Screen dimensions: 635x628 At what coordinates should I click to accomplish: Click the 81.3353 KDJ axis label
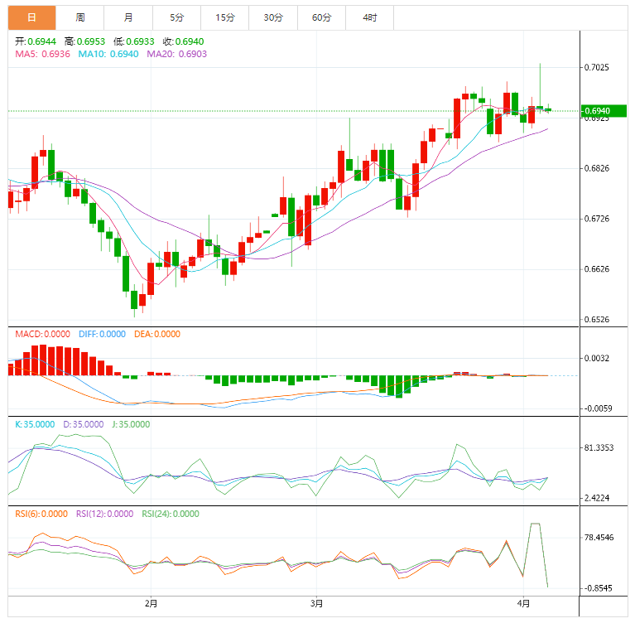599,447
